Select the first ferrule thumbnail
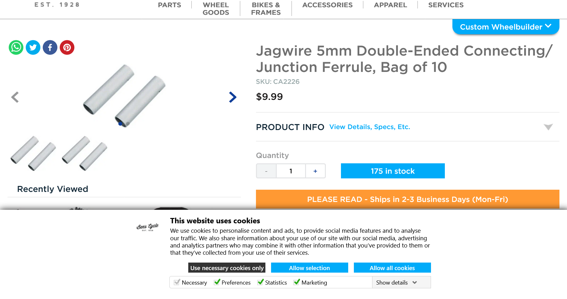The height and width of the screenshot is (299, 567). (33, 153)
